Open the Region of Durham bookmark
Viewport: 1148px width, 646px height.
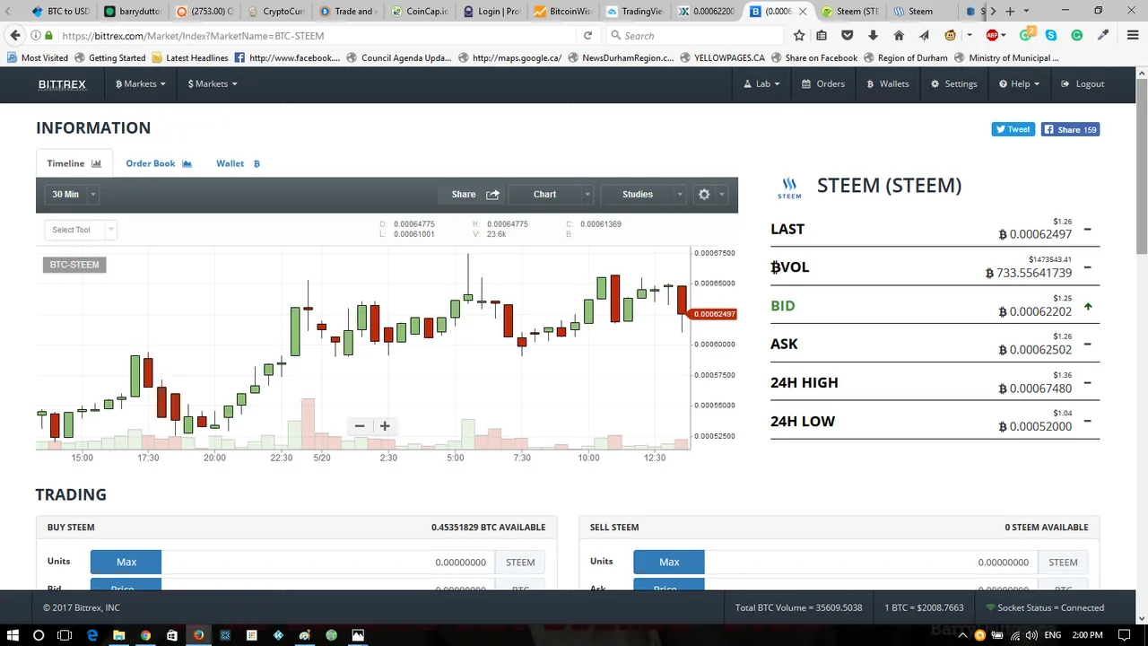click(x=906, y=57)
